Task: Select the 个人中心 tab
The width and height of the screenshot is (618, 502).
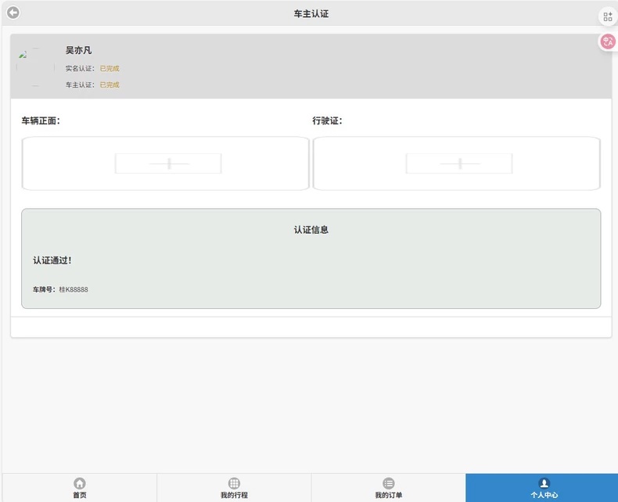Action: (542, 488)
